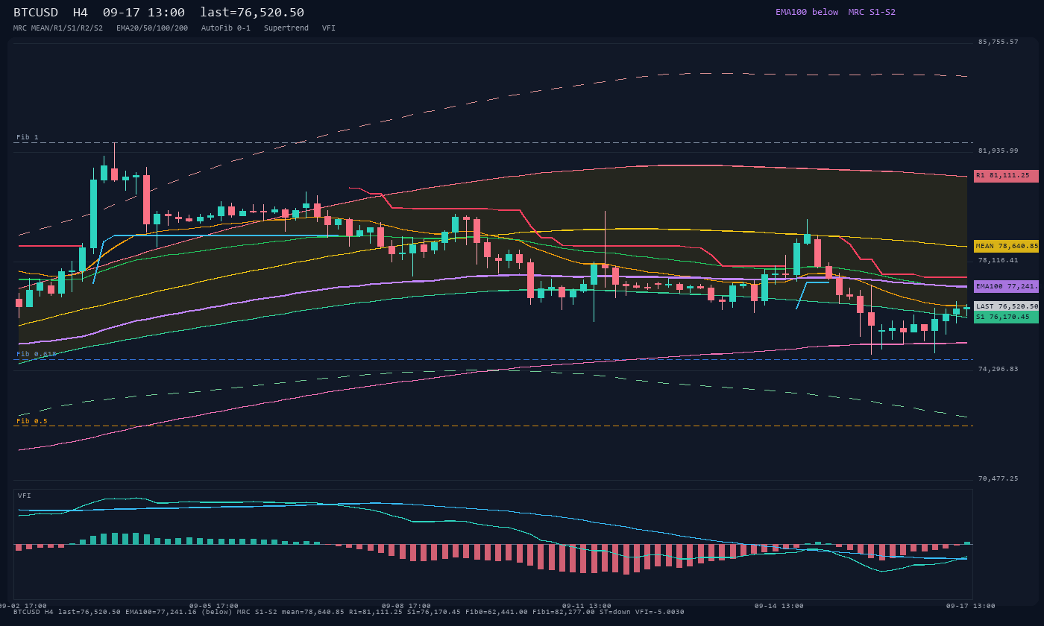Click the 78,116.41 price axis label

pyautogui.click(x=998, y=260)
